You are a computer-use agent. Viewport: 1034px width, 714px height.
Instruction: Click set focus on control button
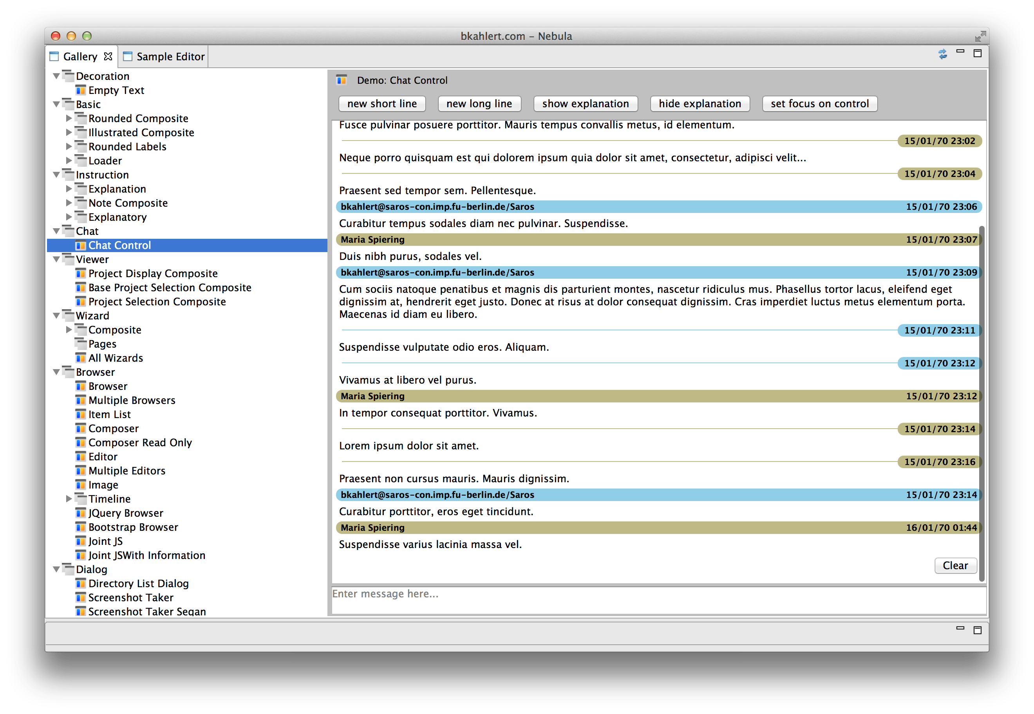pos(819,103)
